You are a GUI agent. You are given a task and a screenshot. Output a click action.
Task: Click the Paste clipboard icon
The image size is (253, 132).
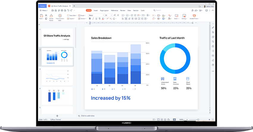click(x=41, y=15)
